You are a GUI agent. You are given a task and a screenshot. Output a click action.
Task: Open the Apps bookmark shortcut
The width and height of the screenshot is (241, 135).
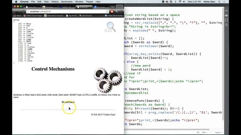pyautogui.click(x=17, y=16)
